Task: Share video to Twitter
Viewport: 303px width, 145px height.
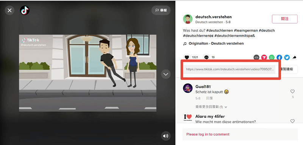Action: click(287, 57)
